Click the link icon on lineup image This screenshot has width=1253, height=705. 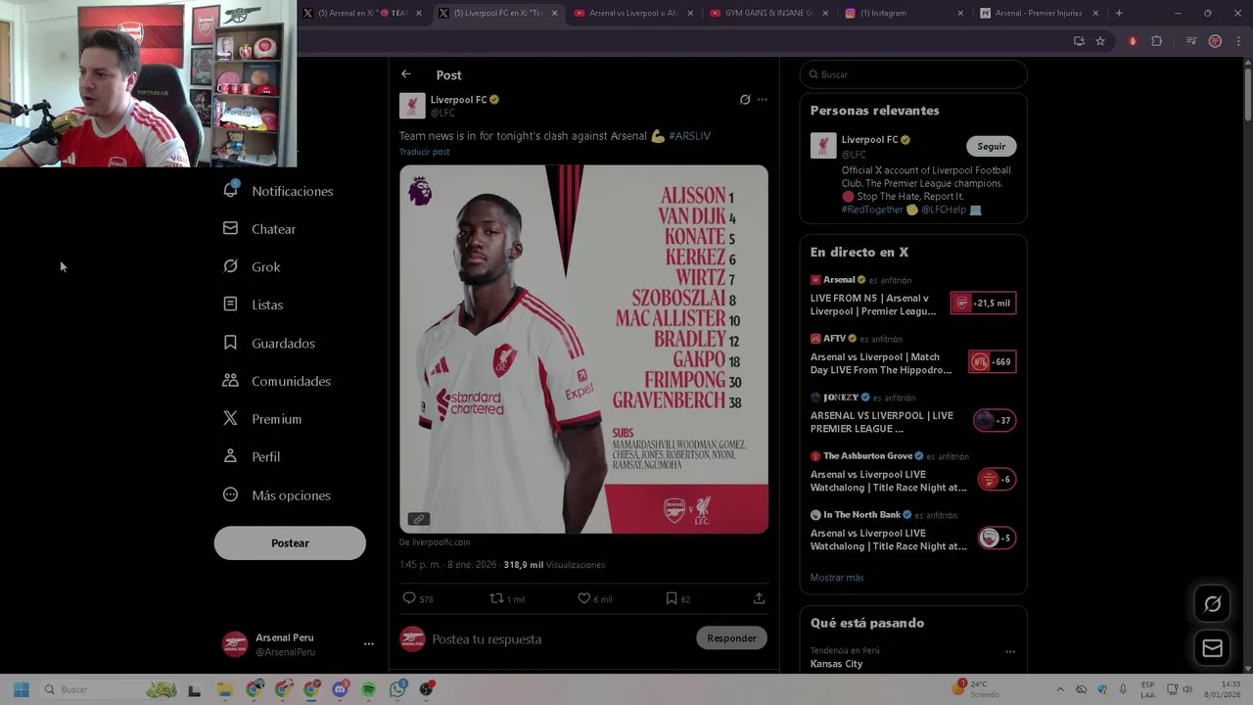[419, 519]
